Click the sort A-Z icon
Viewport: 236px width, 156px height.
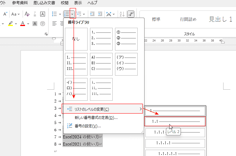tap(122, 14)
